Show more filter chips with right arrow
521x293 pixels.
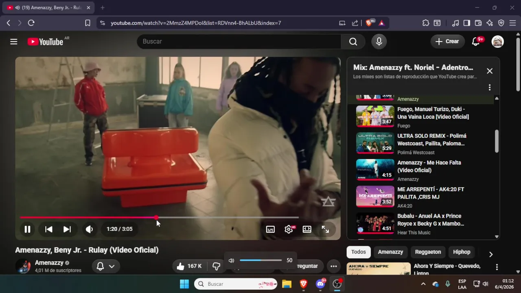click(491, 254)
